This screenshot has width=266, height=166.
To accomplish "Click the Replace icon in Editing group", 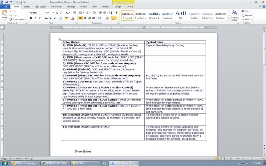I will [x=243, y=15].
